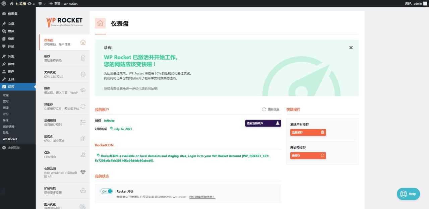
Task: Click 刷新信息 to refresh account info
Action: [271, 110]
